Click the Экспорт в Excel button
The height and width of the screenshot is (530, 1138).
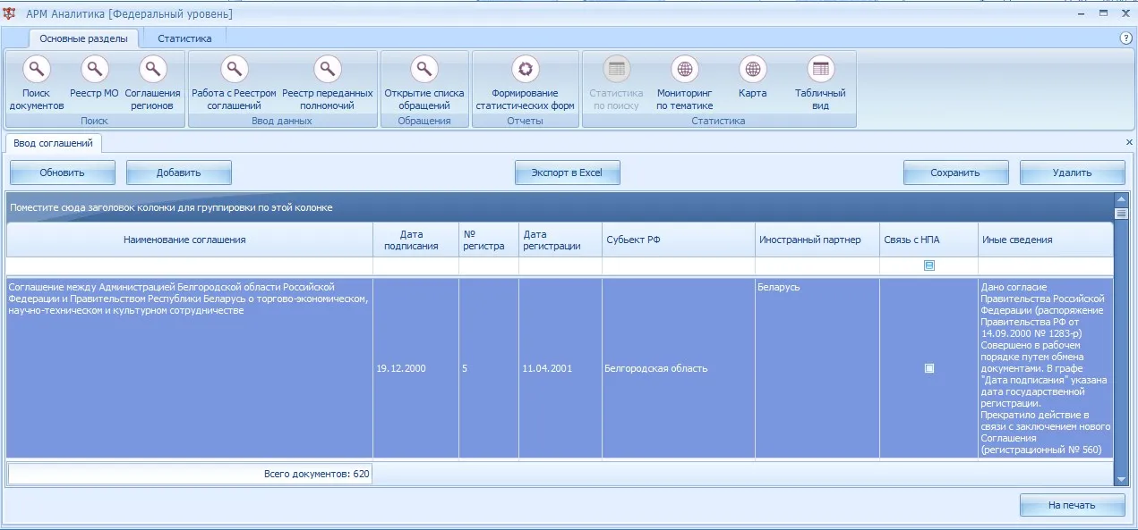pos(568,172)
